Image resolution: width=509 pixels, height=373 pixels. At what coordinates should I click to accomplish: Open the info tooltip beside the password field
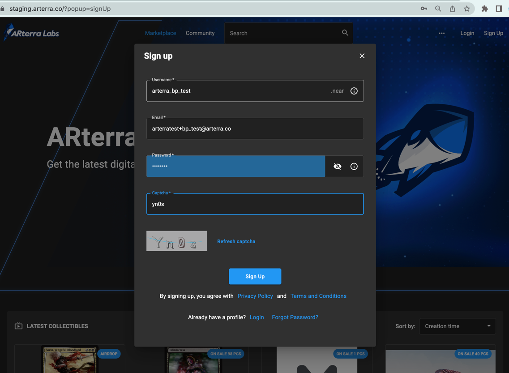(x=354, y=166)
